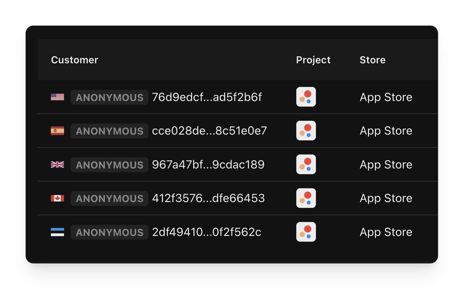
Task: Open project icon for customer 412f3576
Action: pos(306,198)
